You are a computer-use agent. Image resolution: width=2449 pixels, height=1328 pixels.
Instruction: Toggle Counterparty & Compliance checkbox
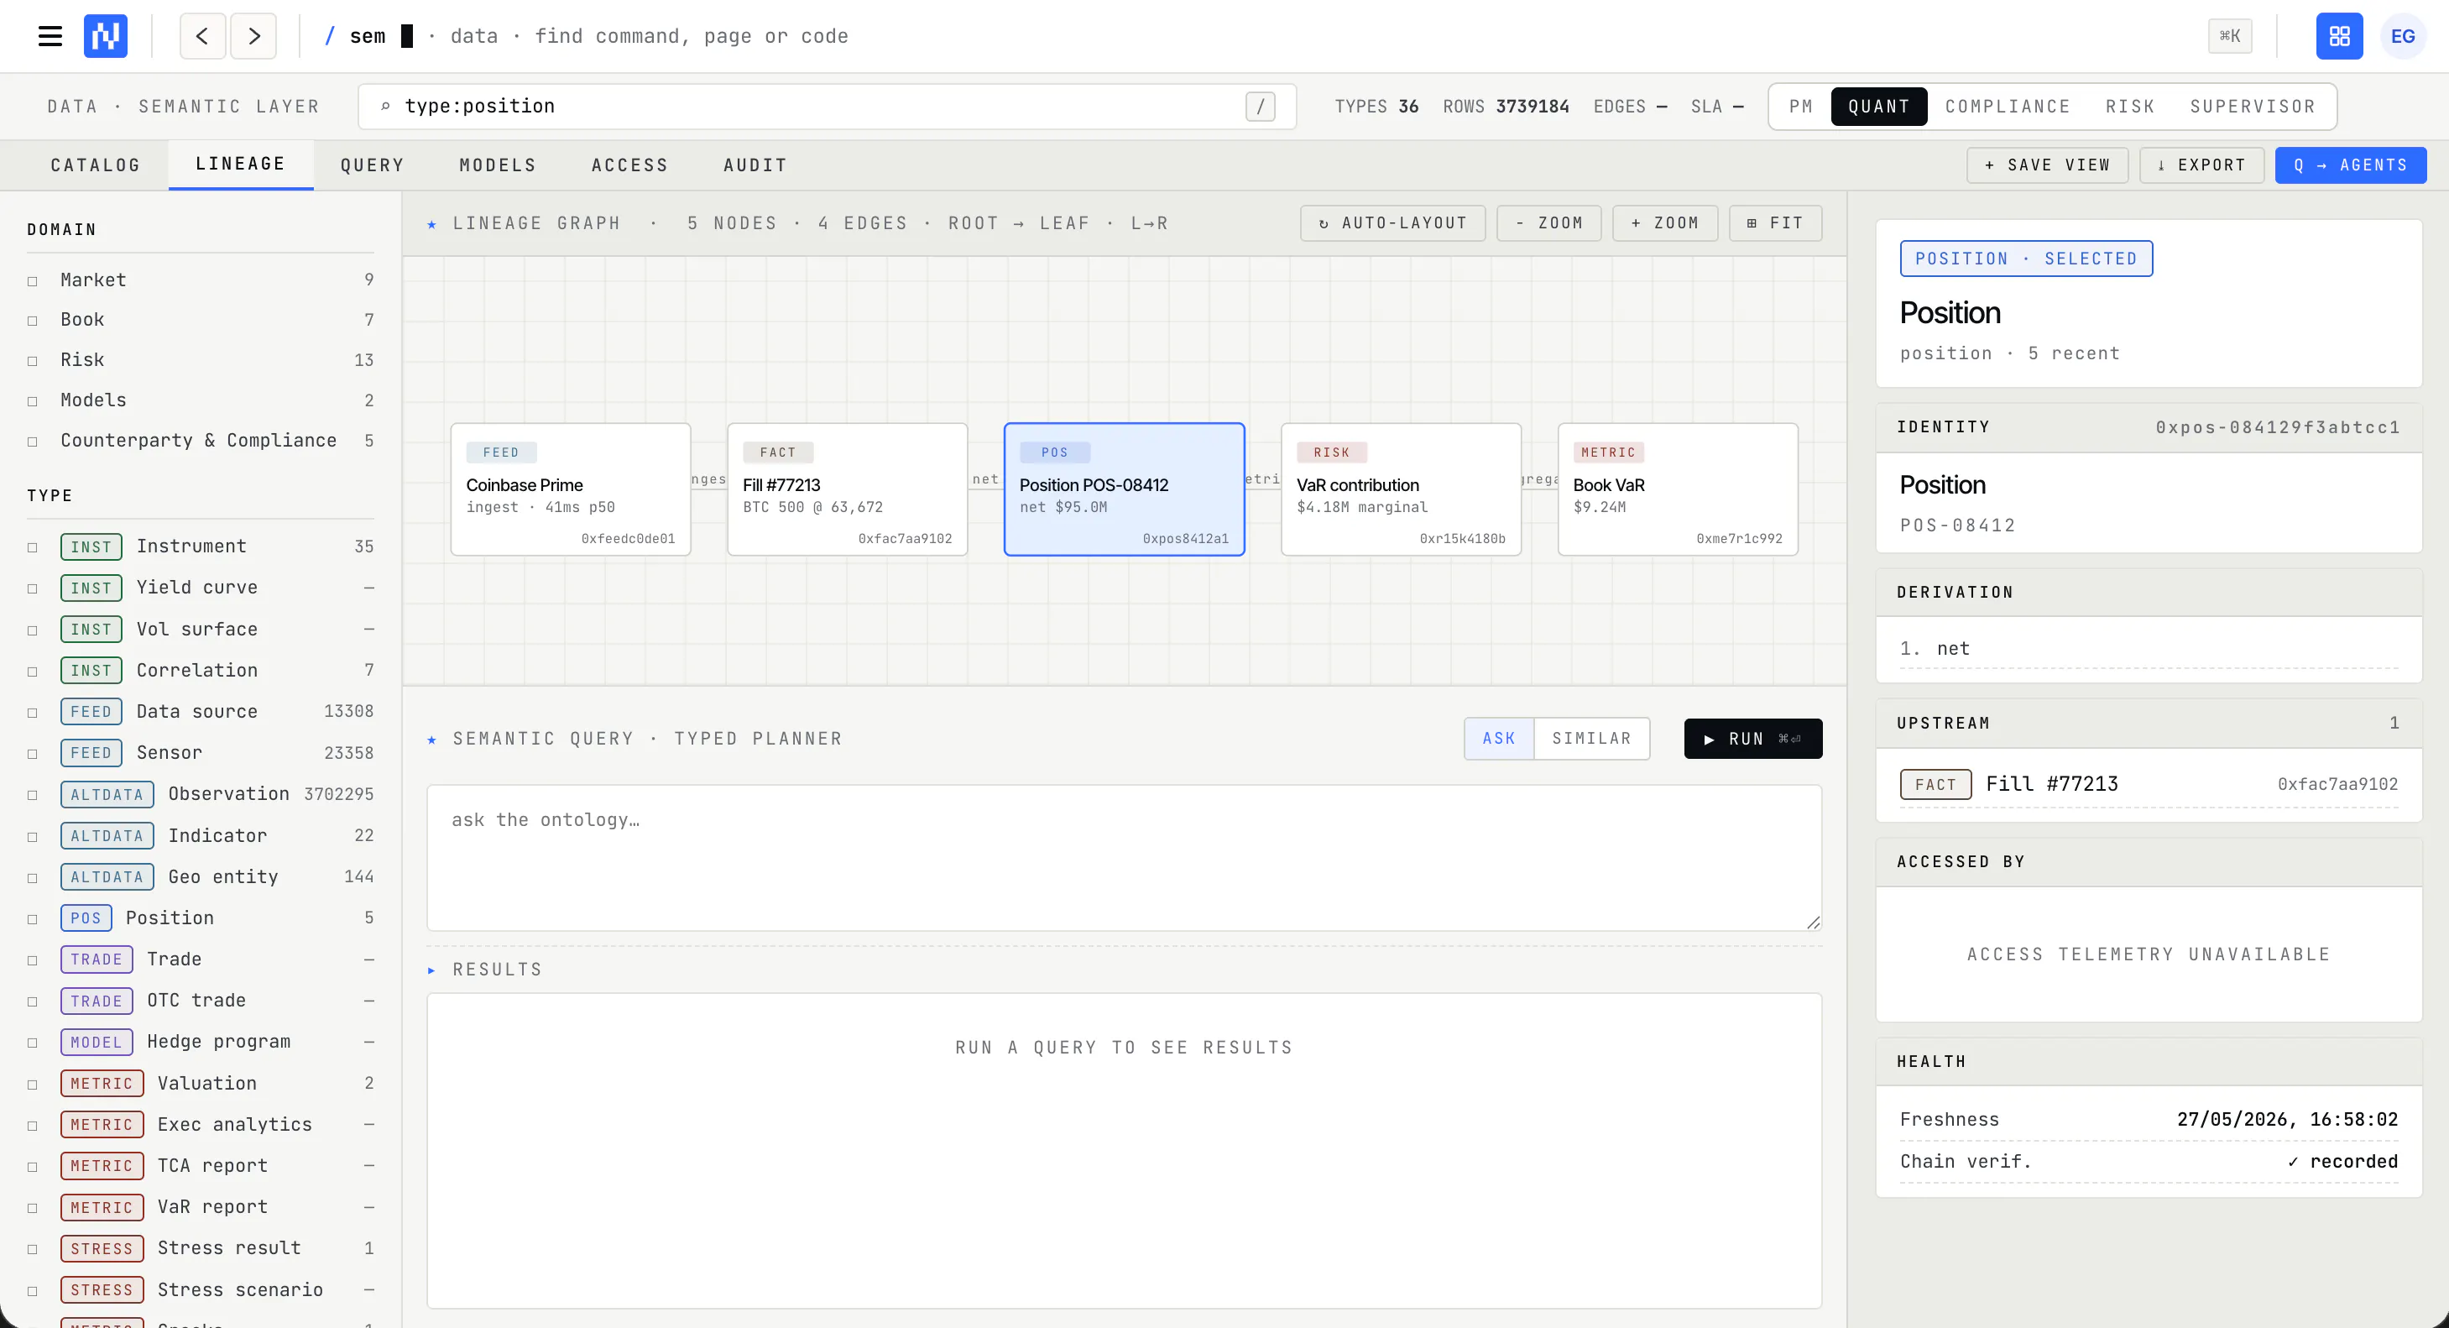[33, 441]
